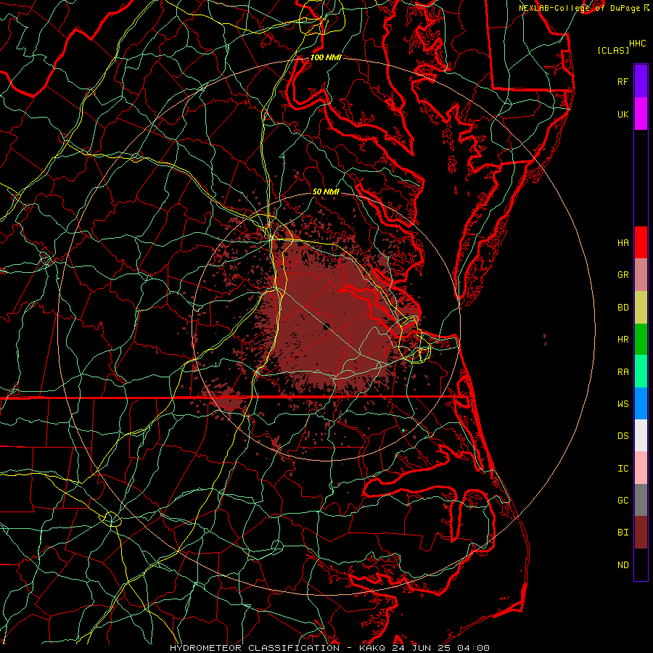
Task: Select the BD yellow legend block
Action: 641,308
